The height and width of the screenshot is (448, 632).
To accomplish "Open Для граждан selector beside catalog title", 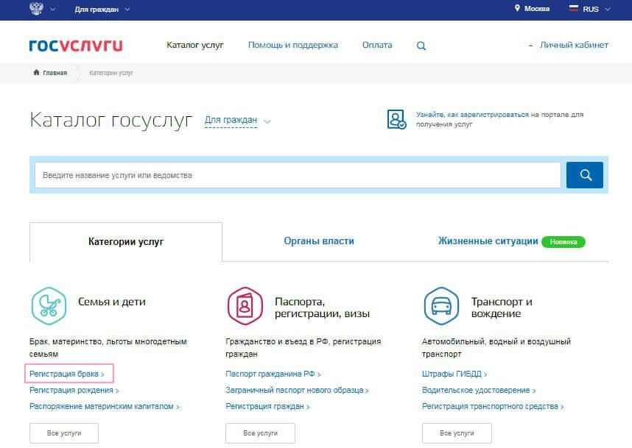I will [x=237, y=121].
